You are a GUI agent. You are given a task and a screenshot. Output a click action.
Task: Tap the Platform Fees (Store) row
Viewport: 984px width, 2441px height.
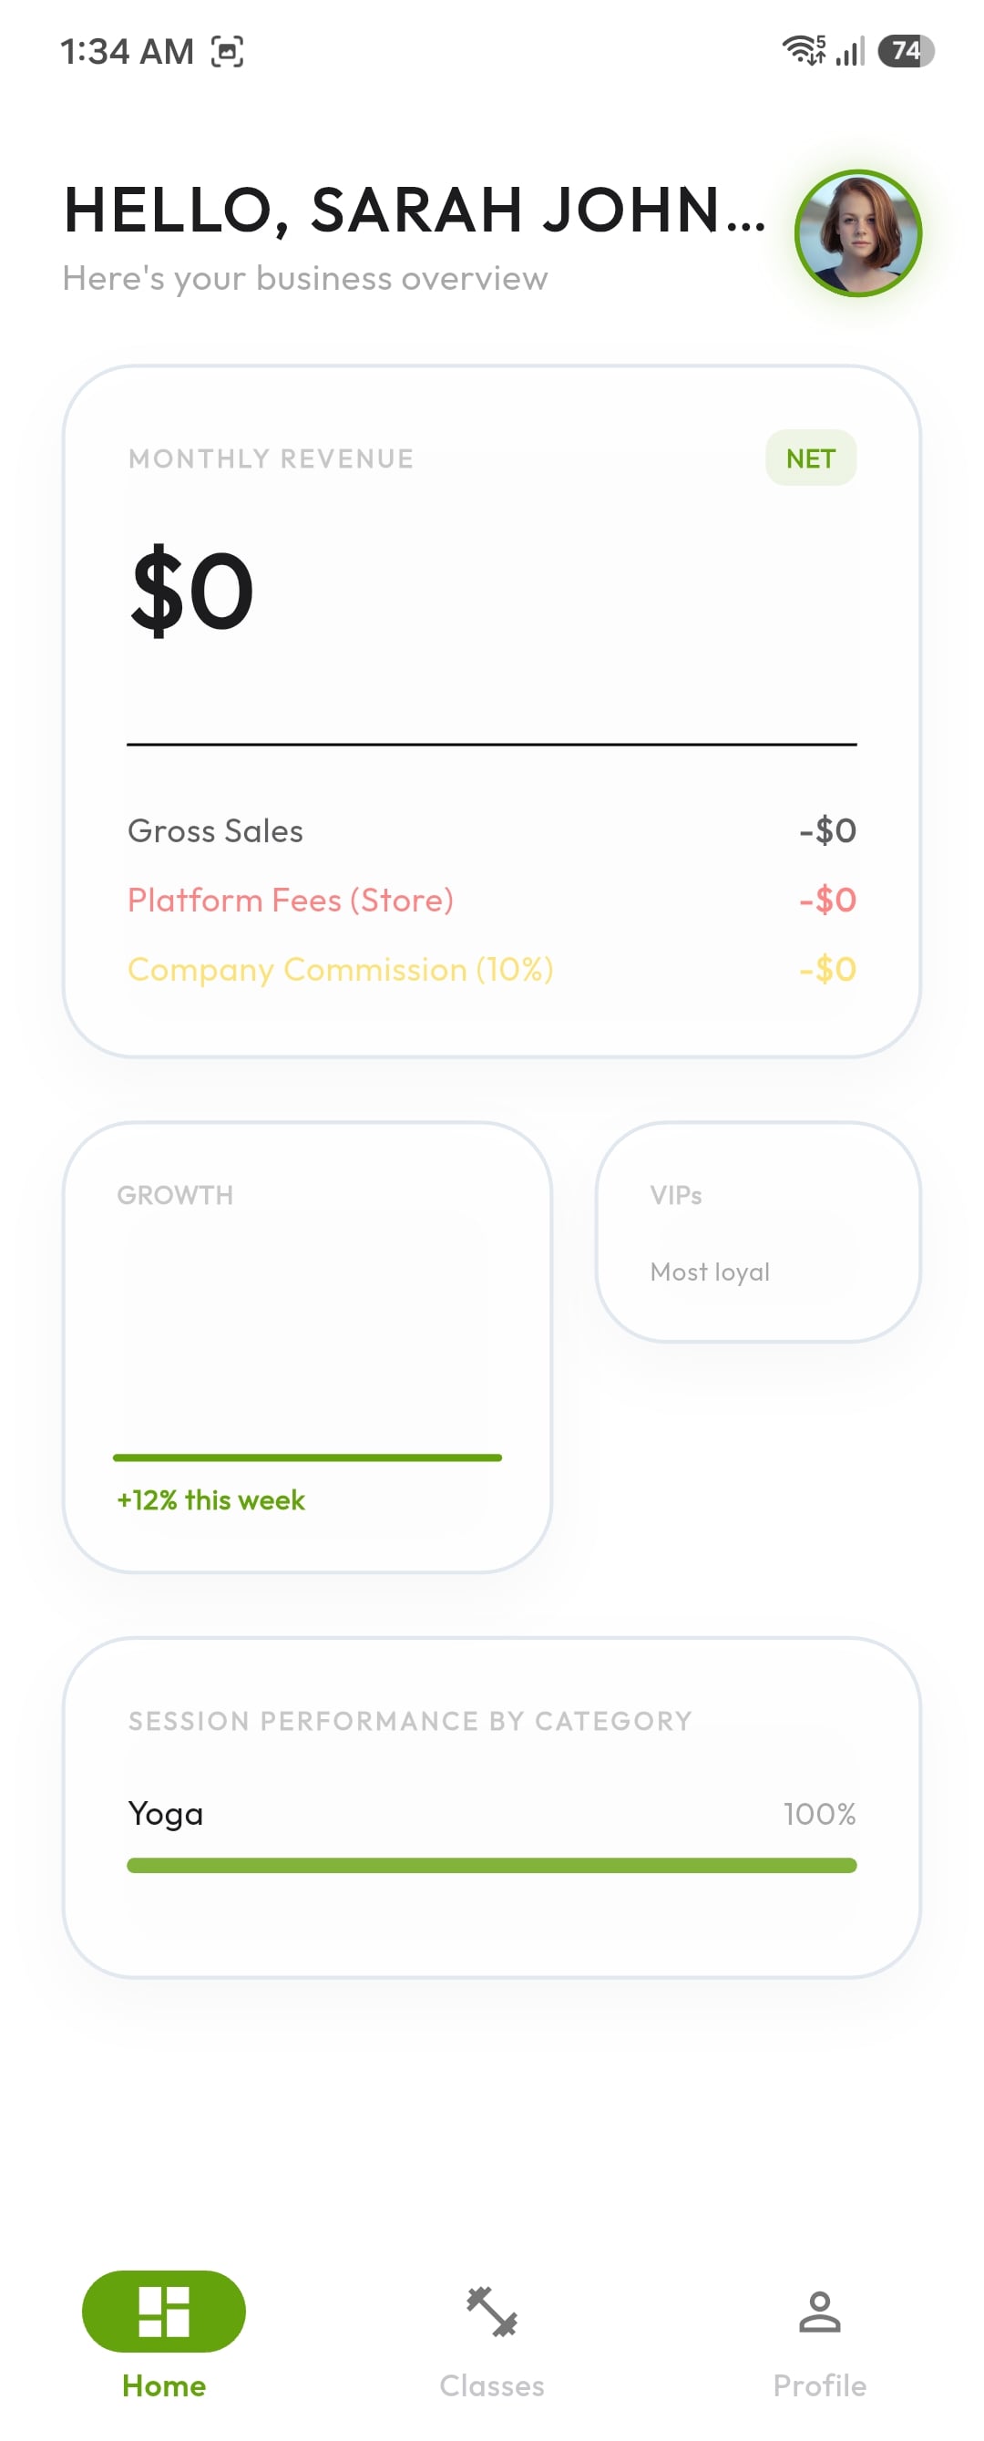[x=491, y=900]
